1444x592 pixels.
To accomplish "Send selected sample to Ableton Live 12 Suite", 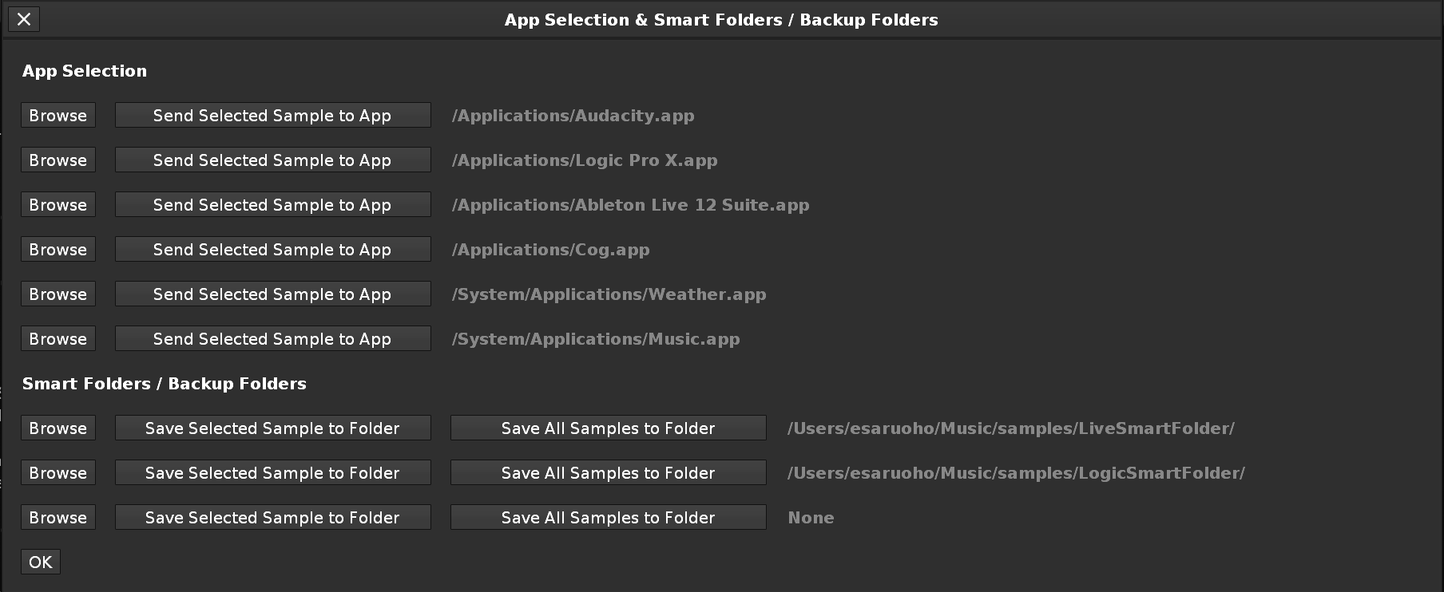I will coord(272,204).
